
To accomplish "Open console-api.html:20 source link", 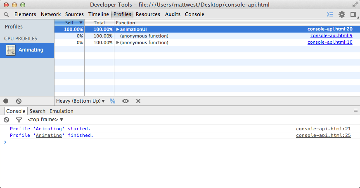I will [330, 29].
